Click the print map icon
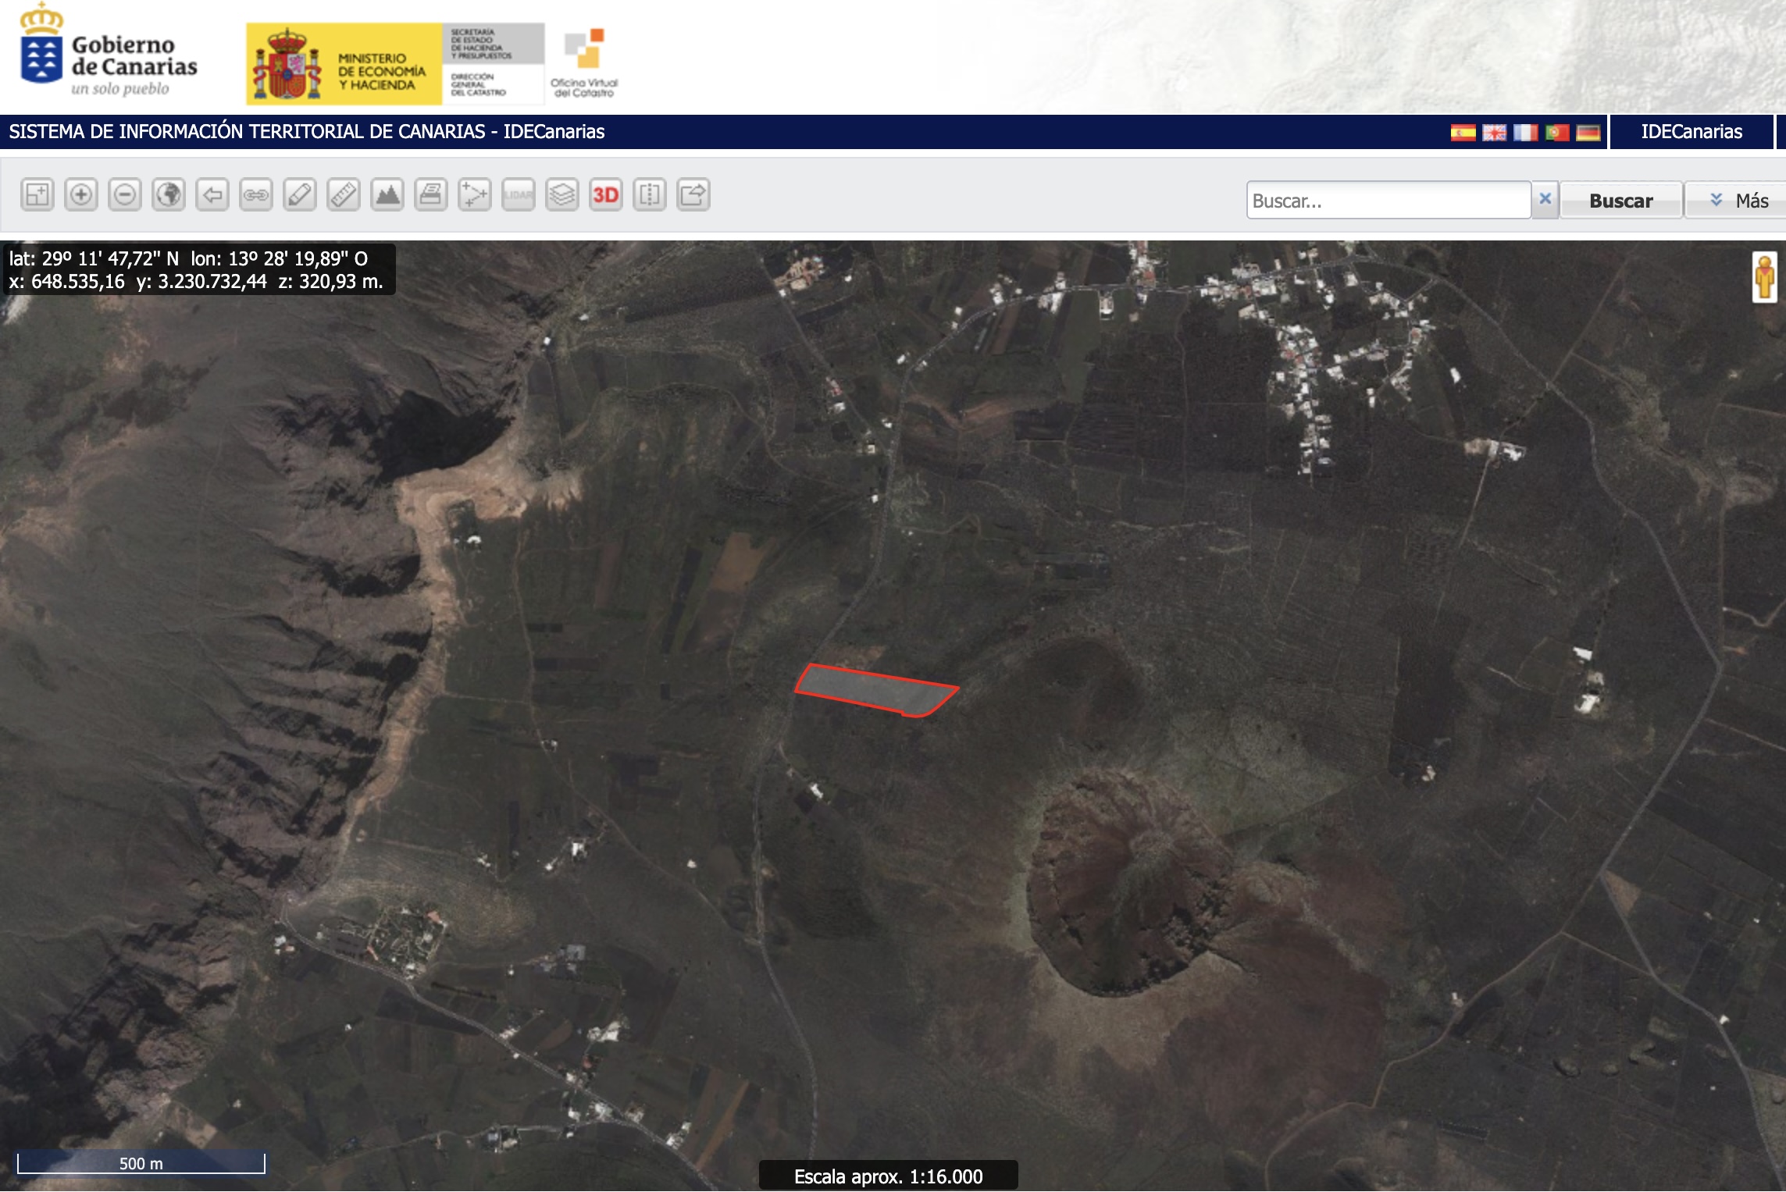The width and height of the screenshot is (1786, 1192). click(431, 195)
